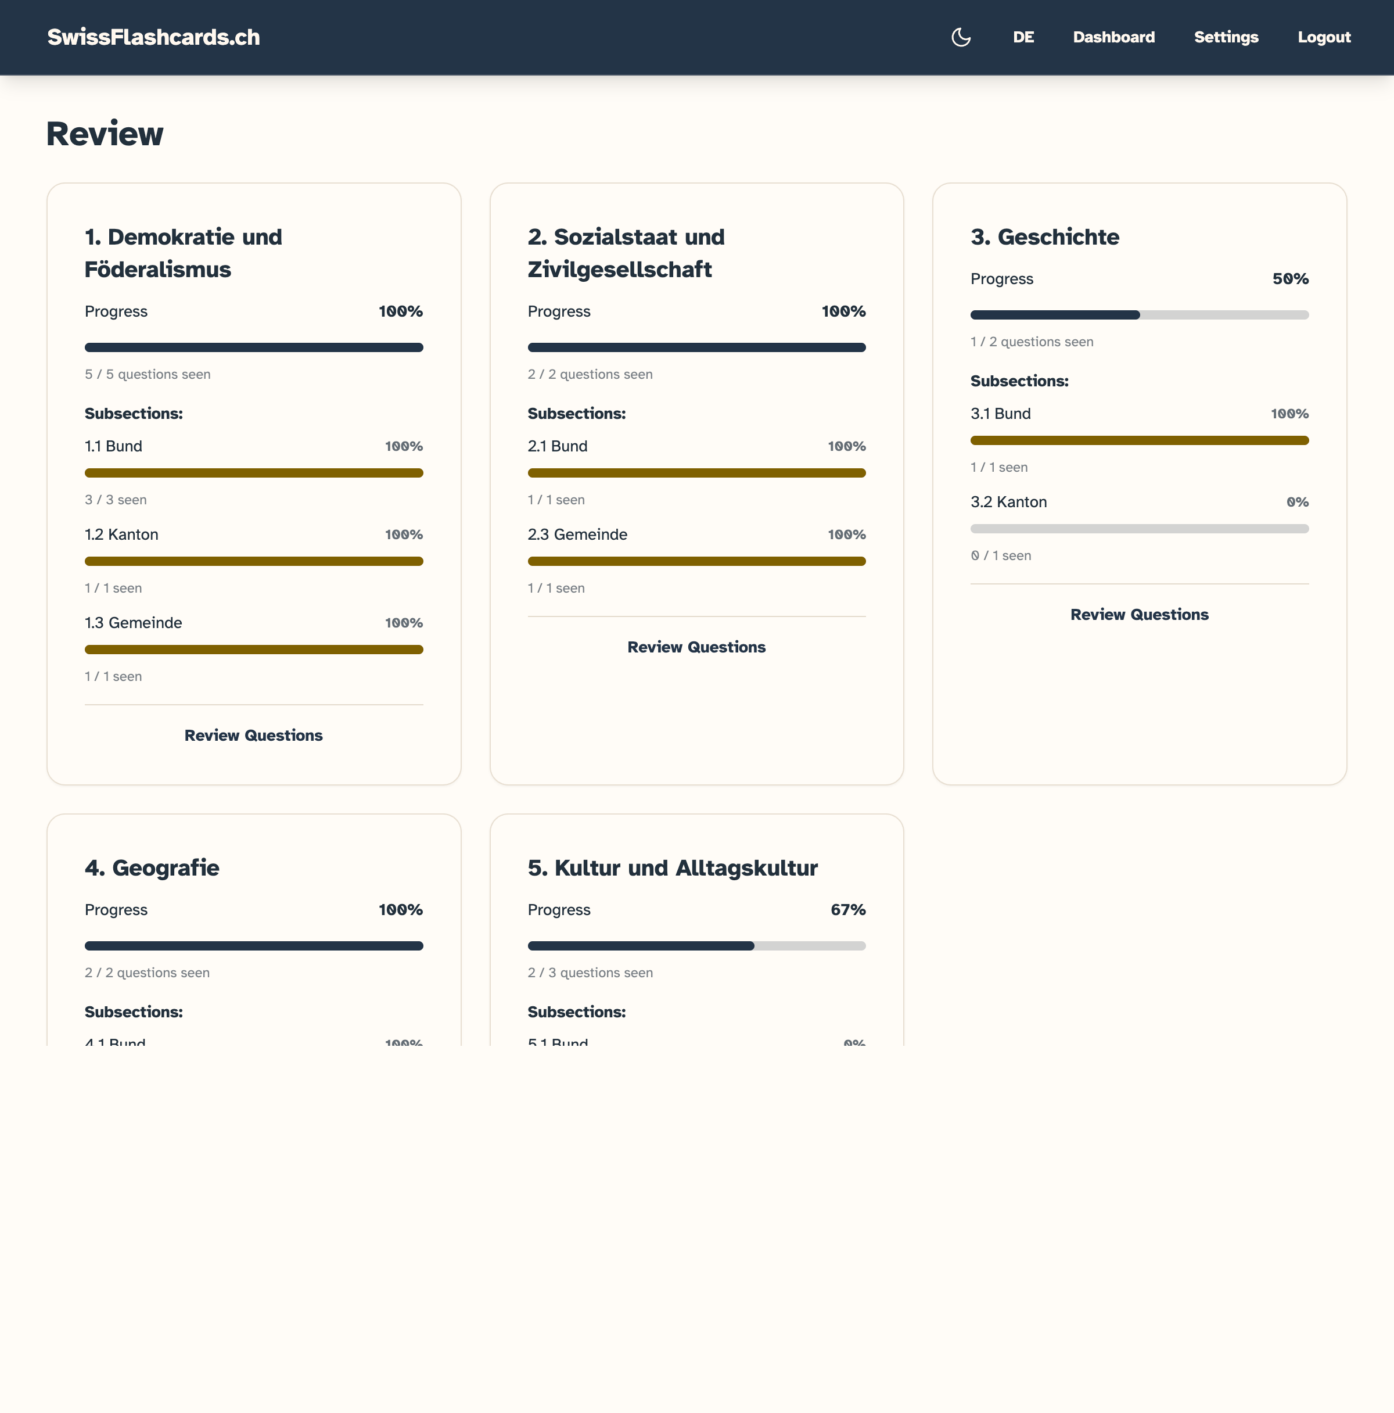1394x1413 pixels.
Task: Click the 2.3 Gemeinde subsection bar
Action: coord(696,562)
